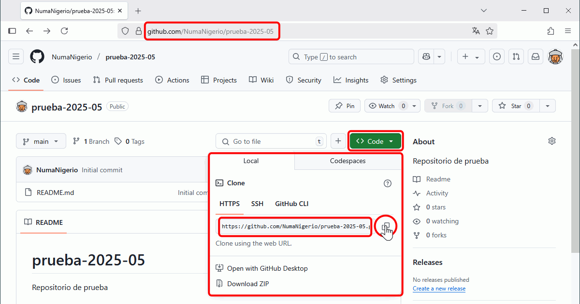Open Firefox application menu

(568, 31)
